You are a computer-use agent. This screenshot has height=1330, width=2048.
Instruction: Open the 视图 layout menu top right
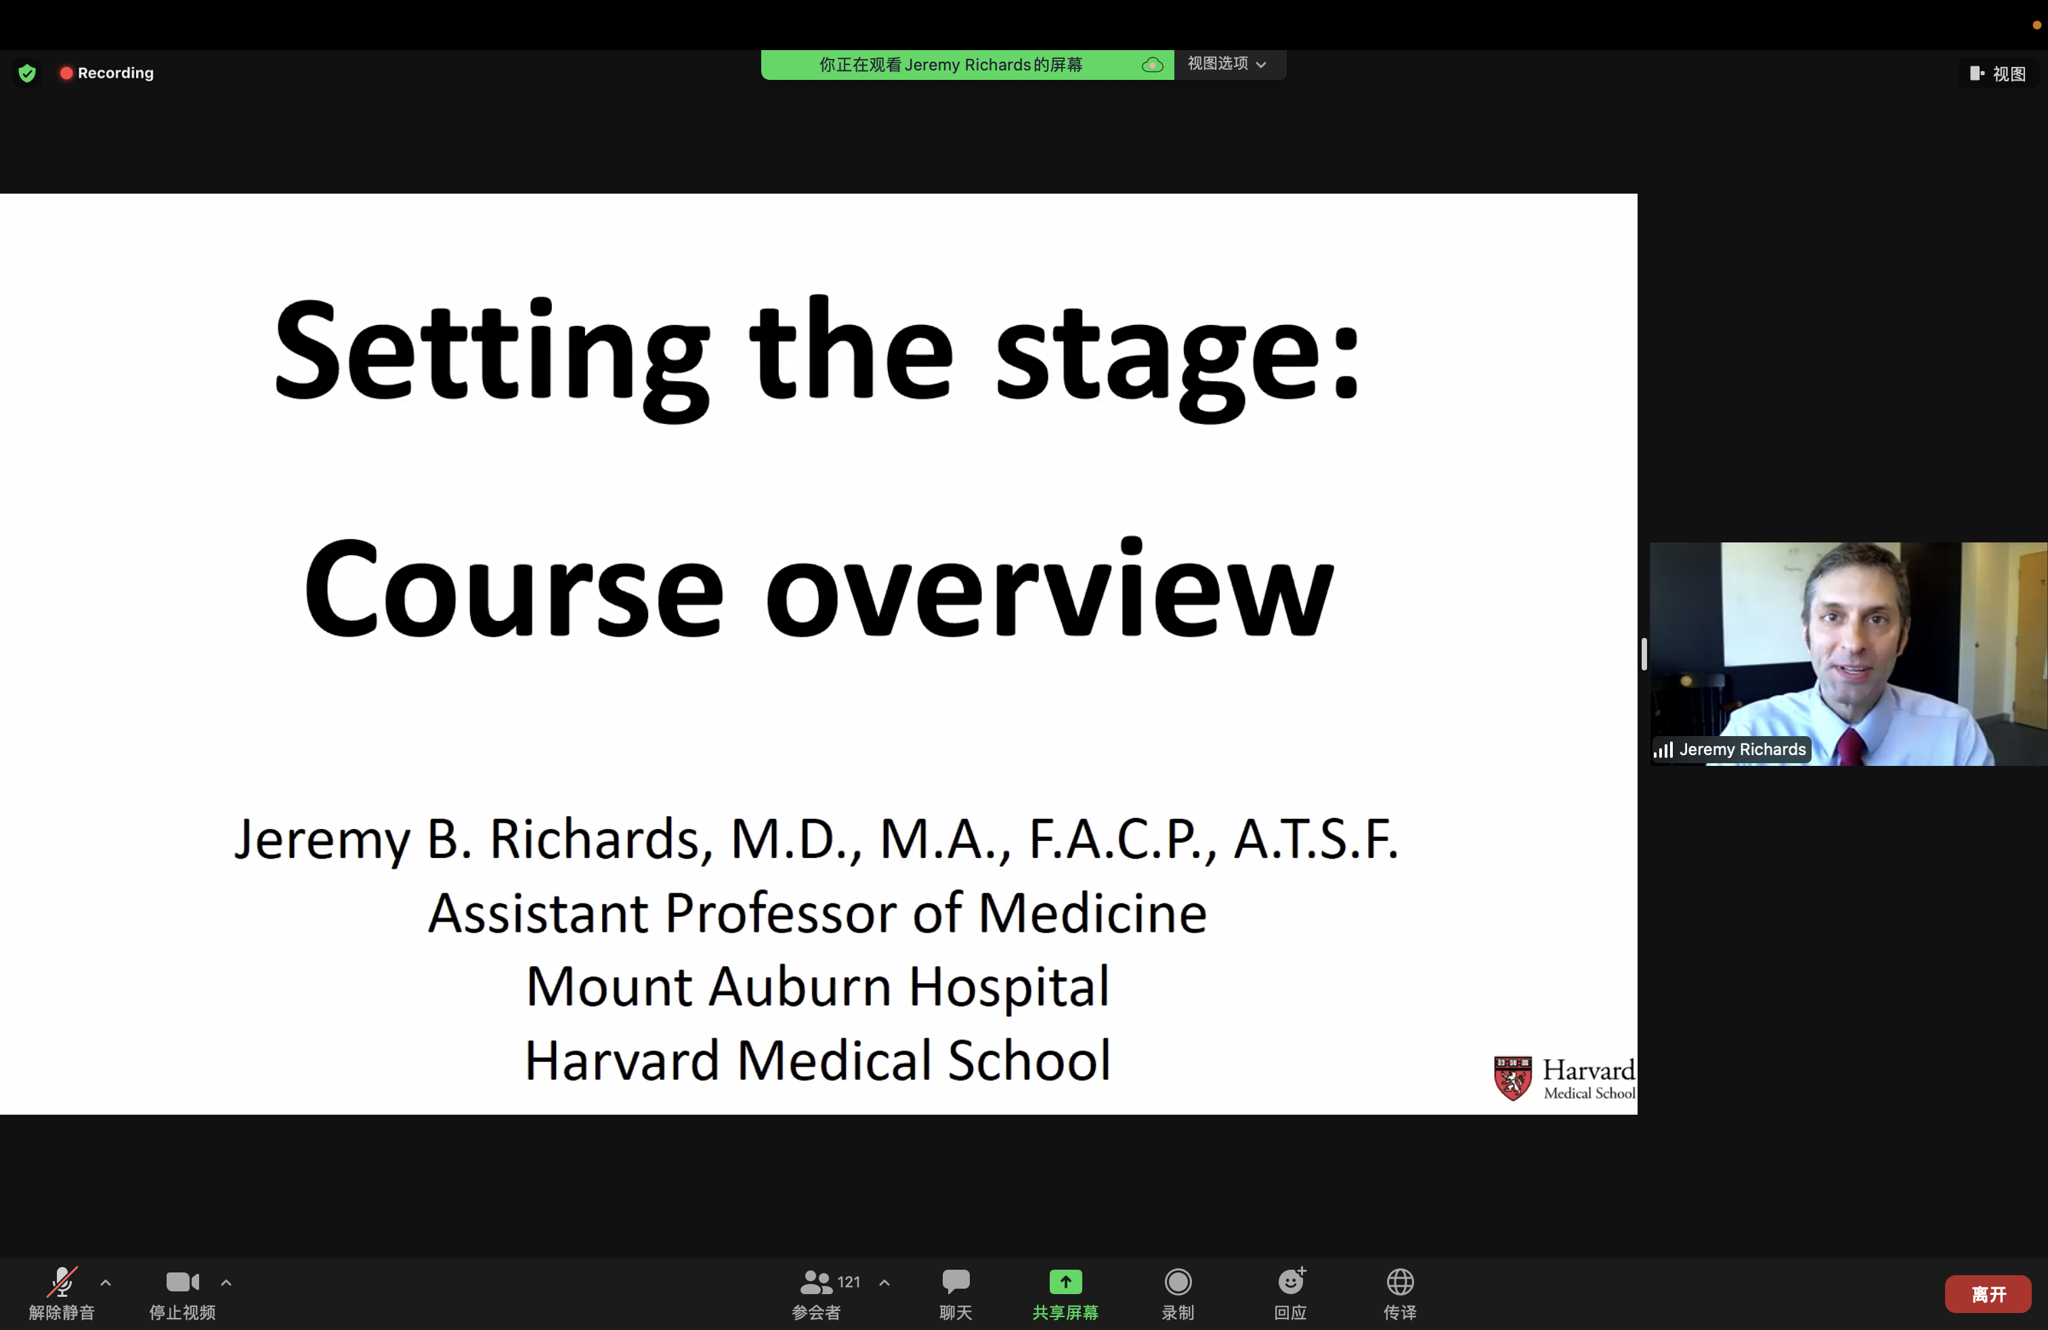tap(1998, 74)
